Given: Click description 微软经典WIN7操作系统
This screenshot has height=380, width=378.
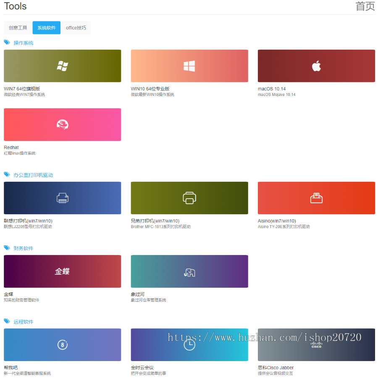Looking at the screenshot, I should [x=24, y=95].
